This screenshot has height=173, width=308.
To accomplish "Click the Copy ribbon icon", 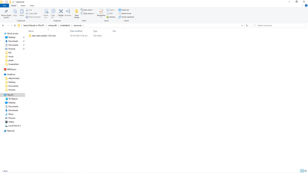I will (15, 13).
